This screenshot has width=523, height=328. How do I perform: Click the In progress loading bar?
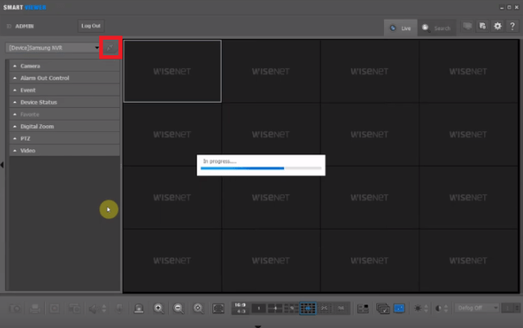tap(261, 168)
